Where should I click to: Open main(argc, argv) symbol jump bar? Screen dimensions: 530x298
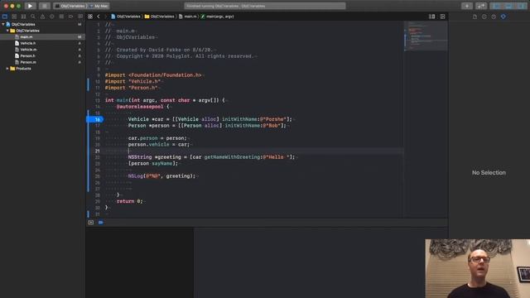click(x=217, y=17)
